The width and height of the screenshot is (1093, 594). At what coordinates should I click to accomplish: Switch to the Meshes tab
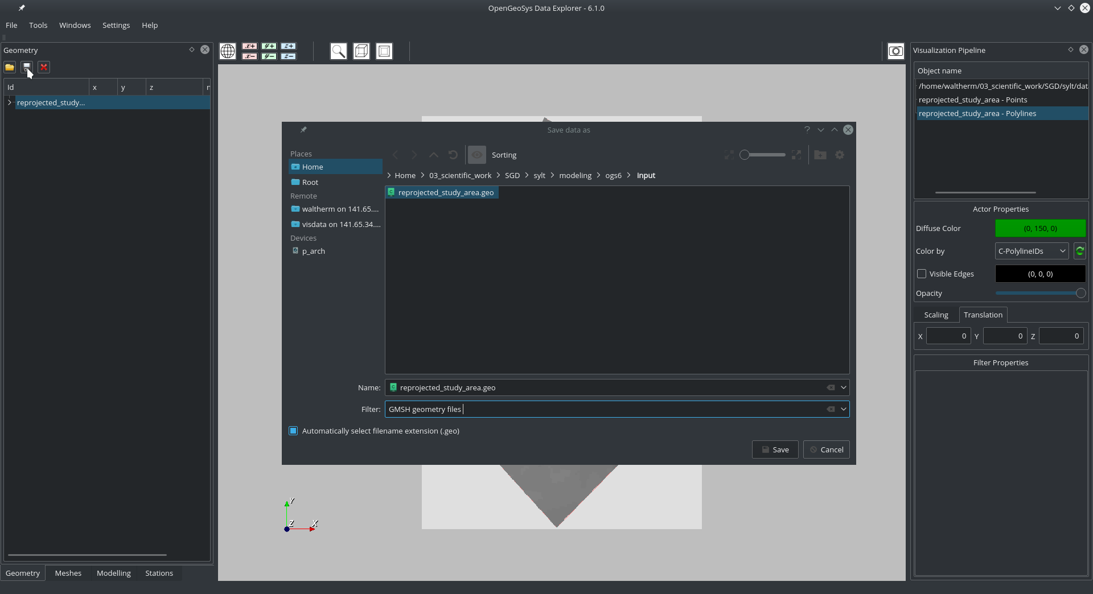pos(68,573)
